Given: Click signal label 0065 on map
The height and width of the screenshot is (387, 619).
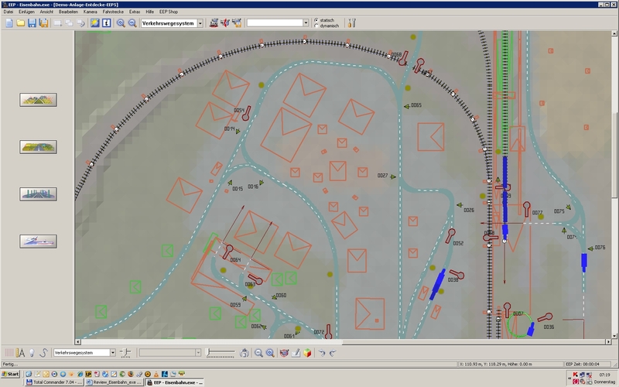Looking at the screenshot, I should [x=416, y=105].
